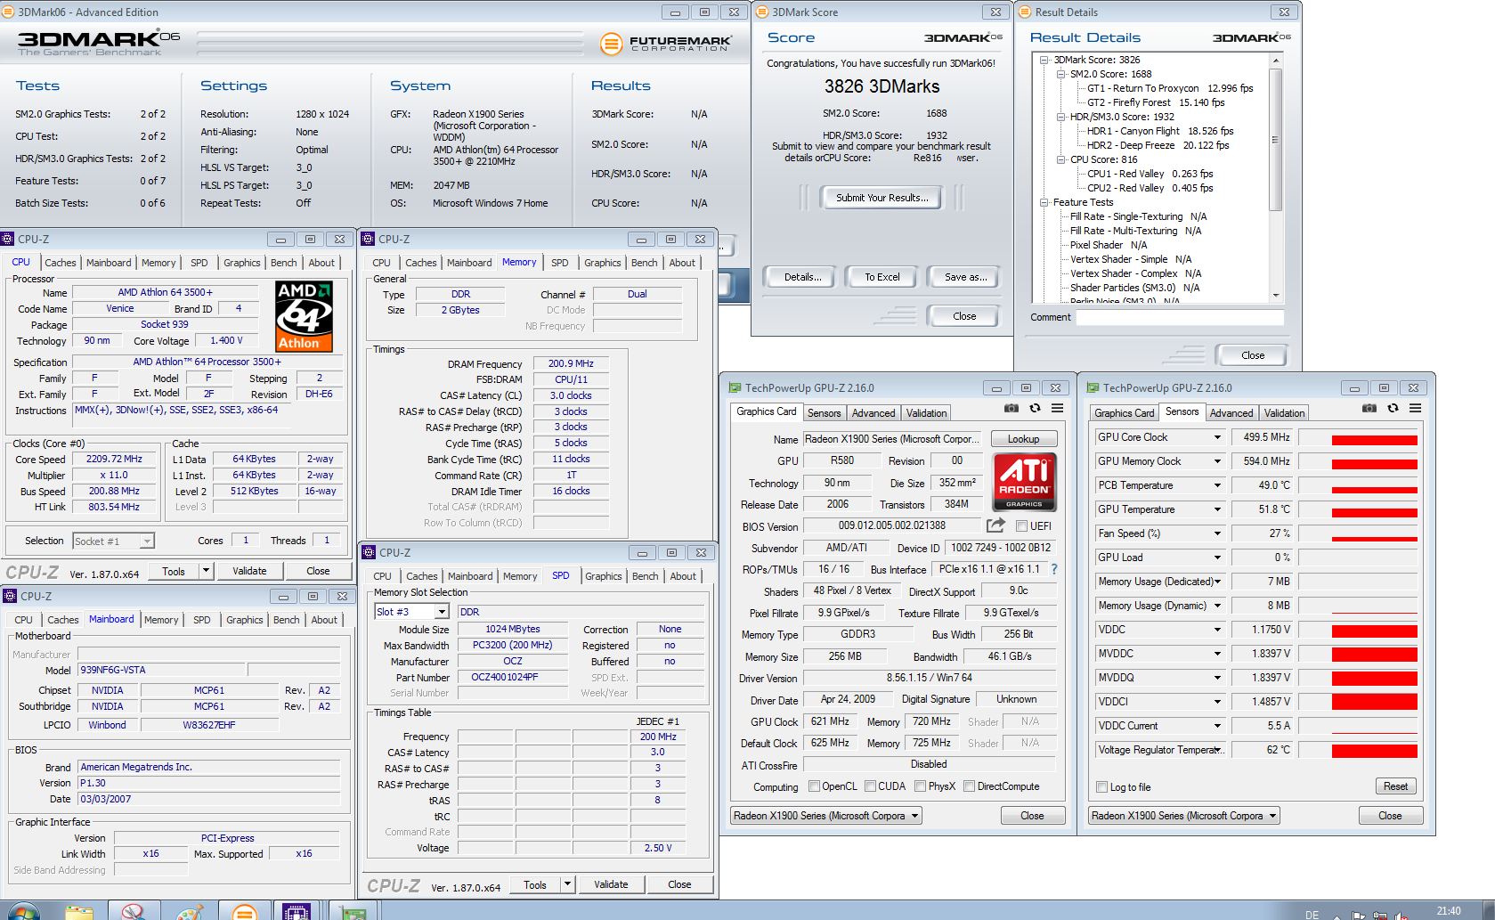The height and width of the screenshot is (920, 1495).
Task: Click the refresh icon in GPU-Z Sensors window
Action: 1393,408
